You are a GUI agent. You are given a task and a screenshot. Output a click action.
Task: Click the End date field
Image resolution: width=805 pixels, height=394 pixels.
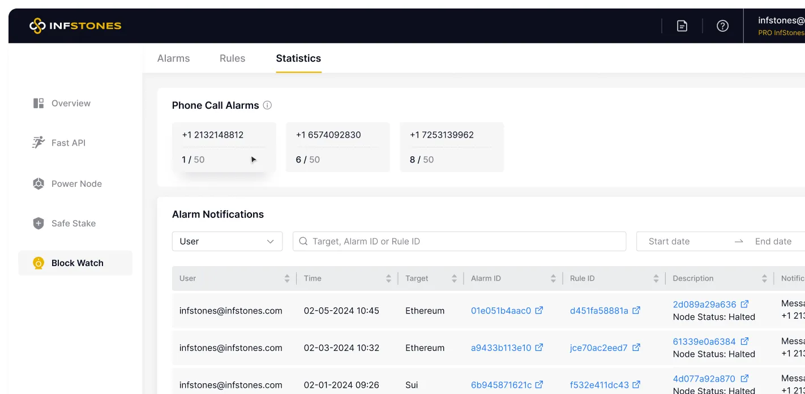click(773, 241)
